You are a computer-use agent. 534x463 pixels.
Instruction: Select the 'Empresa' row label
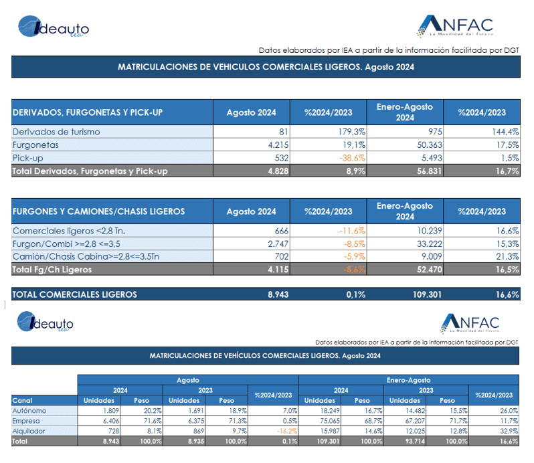pyautogui.click(x=26, y=421)
